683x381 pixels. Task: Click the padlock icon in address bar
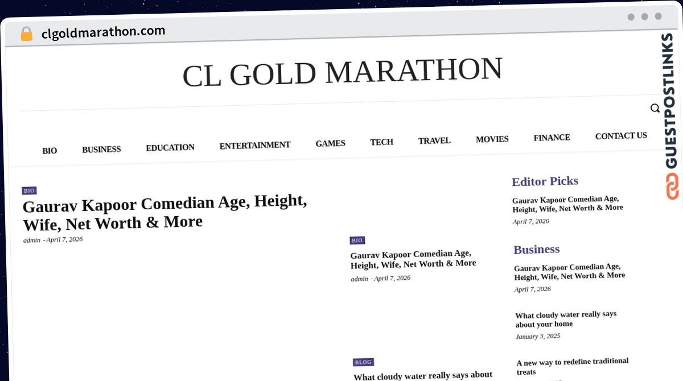pyautogui.click(x=26, y=34)
